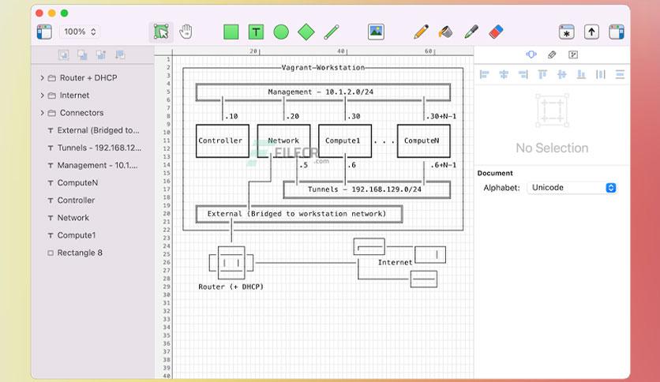Select the Router + DHCP folder row
This screenshot has height=382, width=660.
click(x=92, y=78)
